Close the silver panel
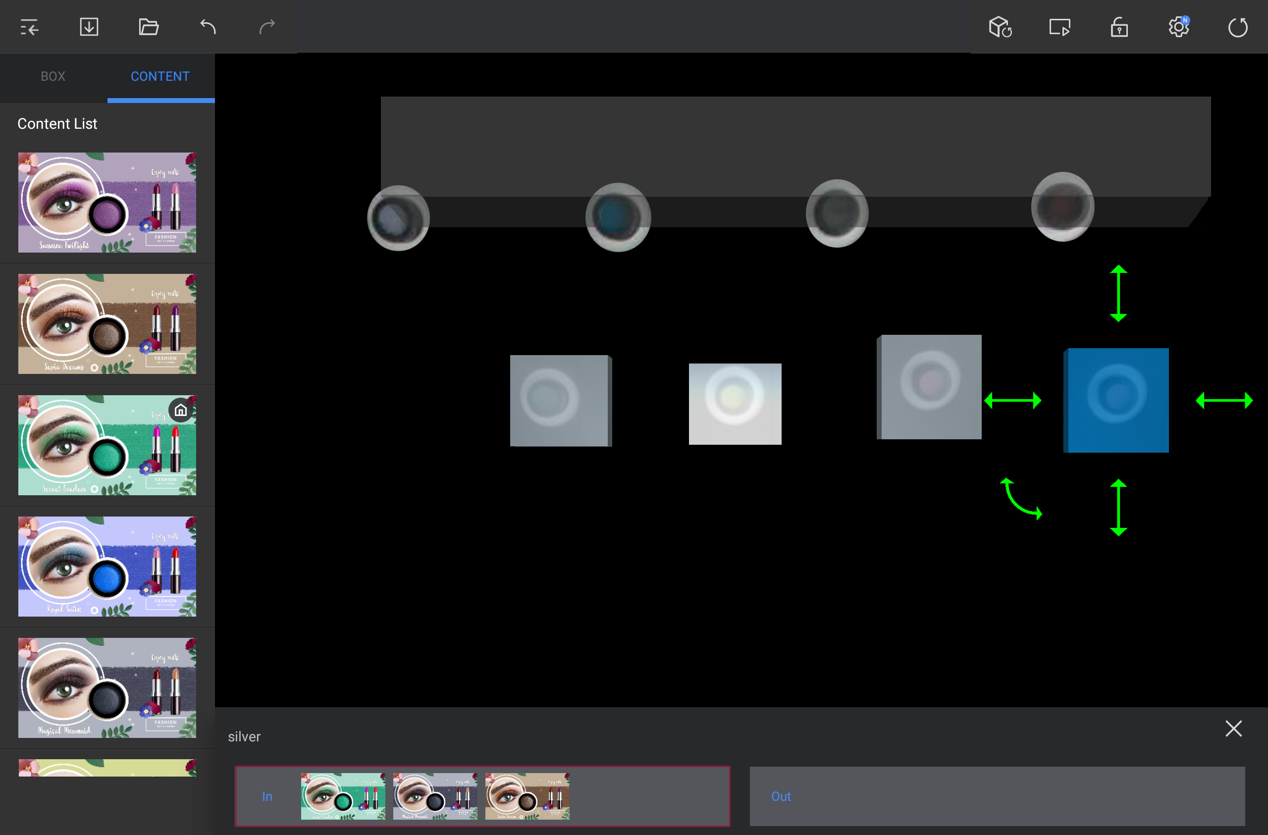Image resolution: width=1268 pixels, height=835 pixels. pyautogui.click(x=1233, y=729)
